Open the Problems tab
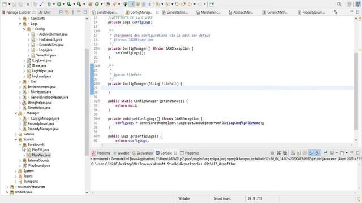The width and height of the screenshot is (362, 203). coord(101,153)
